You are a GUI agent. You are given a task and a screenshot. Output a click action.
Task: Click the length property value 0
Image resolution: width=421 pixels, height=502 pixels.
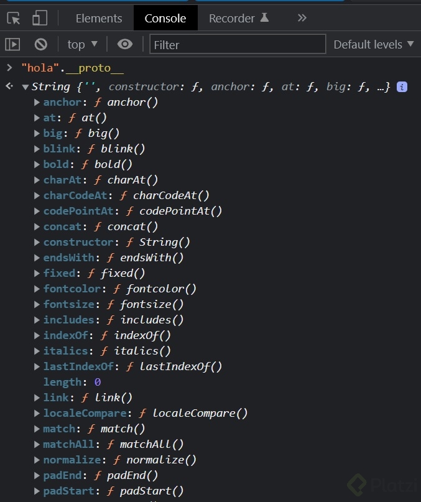(97, 382)
